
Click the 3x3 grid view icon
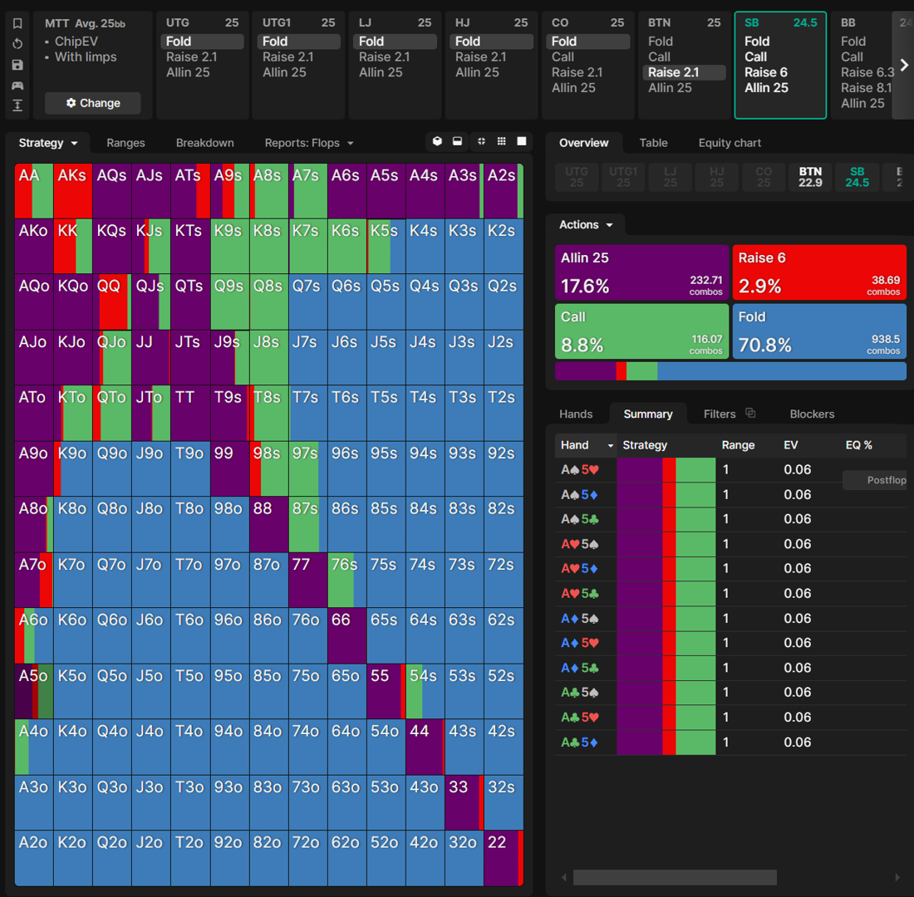[501, 142]
